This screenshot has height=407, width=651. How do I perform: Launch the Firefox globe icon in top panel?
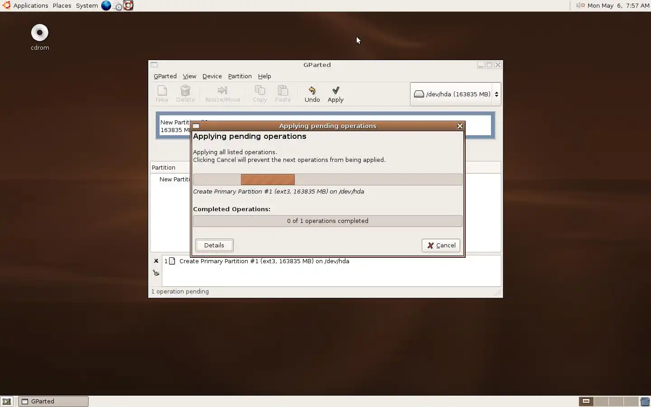click(106, 5)
